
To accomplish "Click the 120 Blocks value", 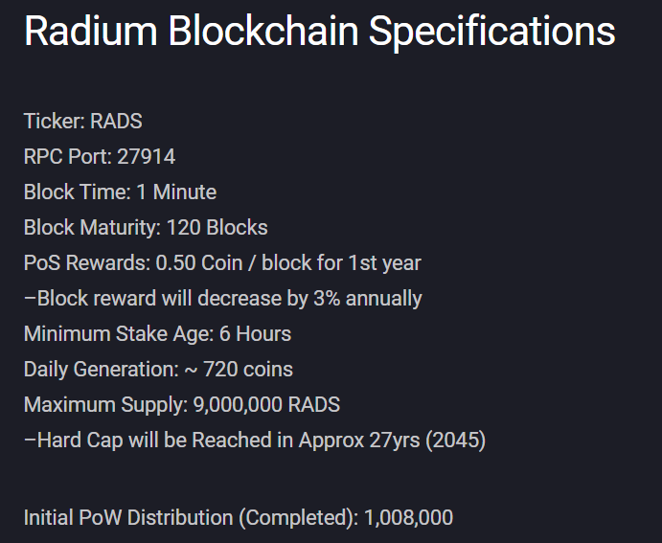I will [217, 228].
